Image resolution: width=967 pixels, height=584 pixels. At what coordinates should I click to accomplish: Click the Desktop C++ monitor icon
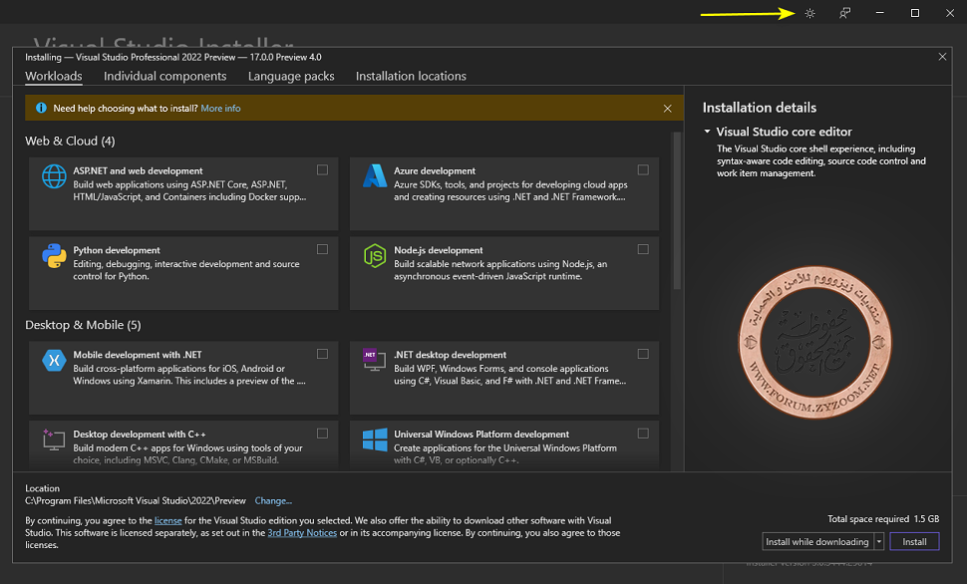click(54, 439)
